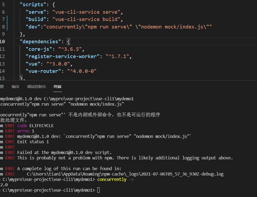
Task: Click the "vue" dependency key on line 13
Action: [x=33, y=64]
